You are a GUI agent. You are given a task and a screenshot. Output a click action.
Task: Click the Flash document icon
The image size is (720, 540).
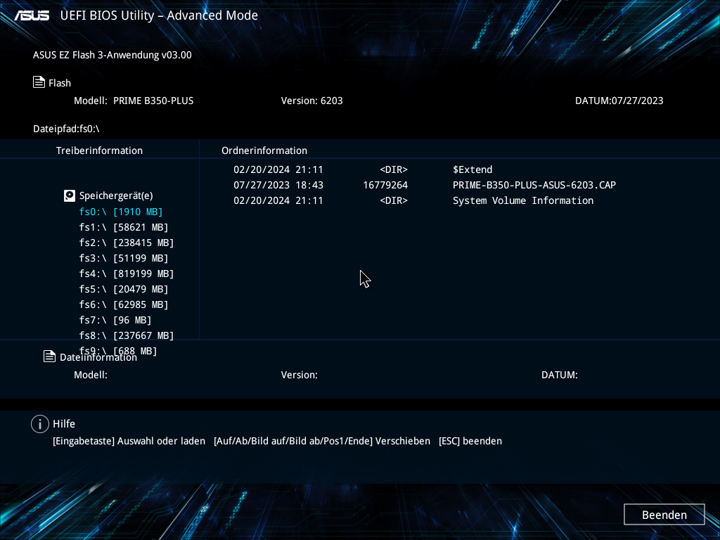click(39, 82)
